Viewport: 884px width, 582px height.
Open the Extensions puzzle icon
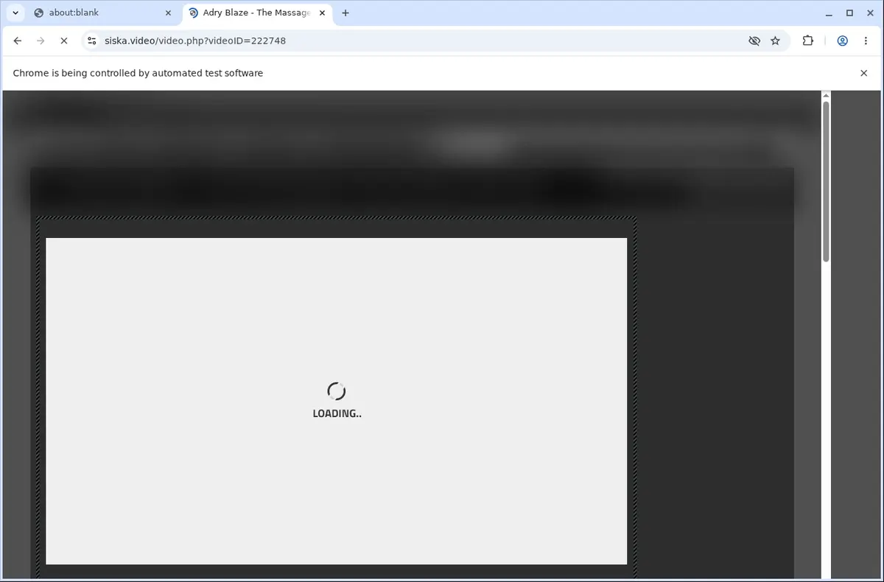click(x=808, y=41)
